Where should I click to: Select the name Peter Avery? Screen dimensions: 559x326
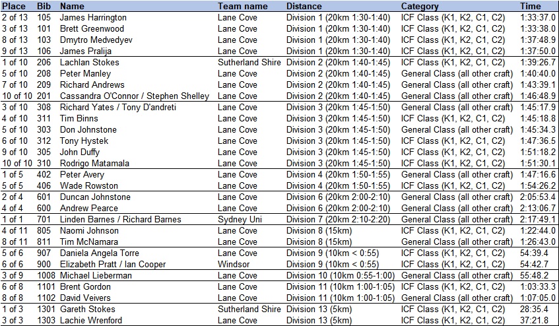pos(82,175)
